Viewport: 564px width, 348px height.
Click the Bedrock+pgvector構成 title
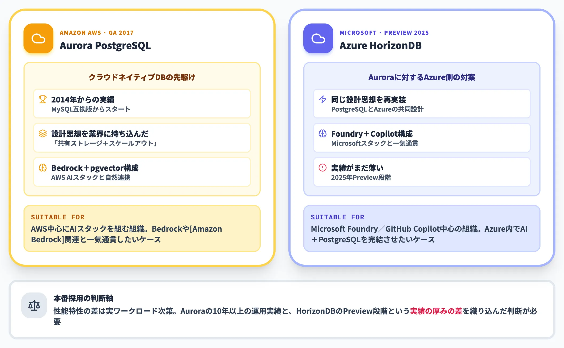(95, 168)
